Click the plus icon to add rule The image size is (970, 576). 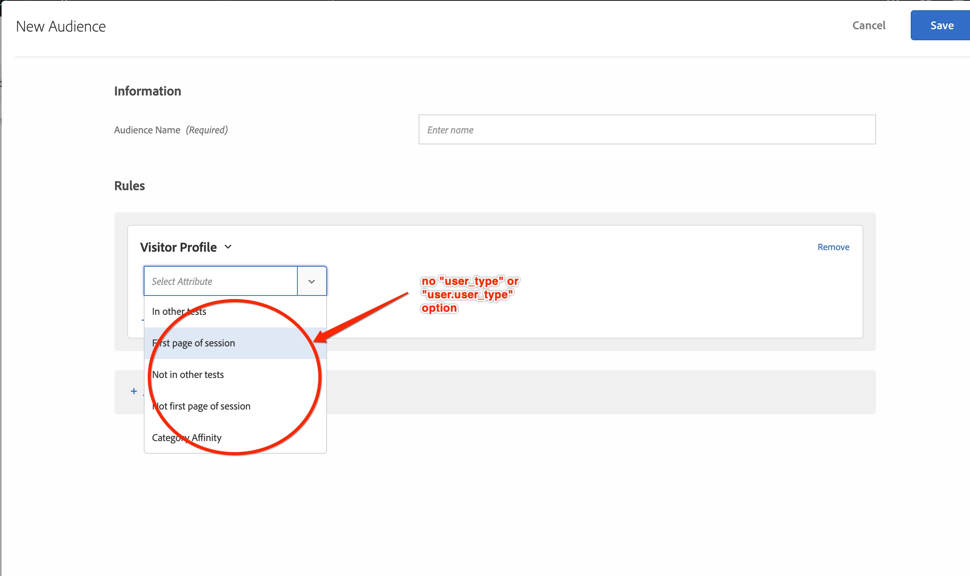coord(134,391)
